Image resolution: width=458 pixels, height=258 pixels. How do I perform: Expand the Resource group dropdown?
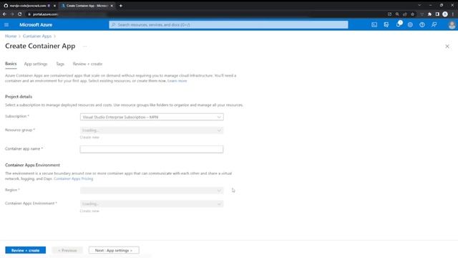click(x=152, y=130)
